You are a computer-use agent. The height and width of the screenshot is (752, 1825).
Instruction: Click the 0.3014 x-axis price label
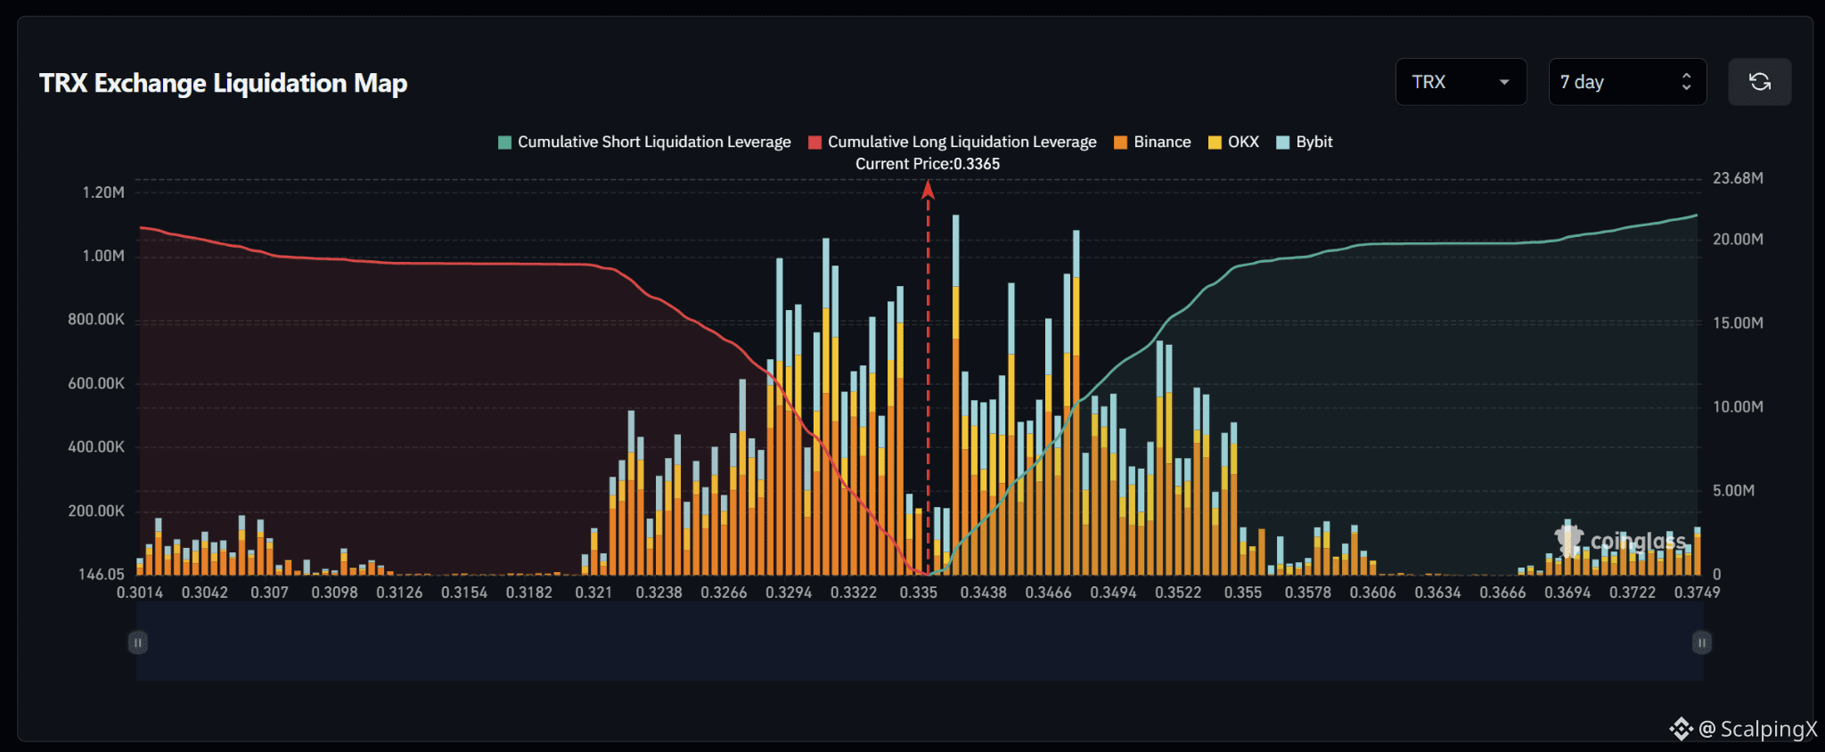coord(140,593)
